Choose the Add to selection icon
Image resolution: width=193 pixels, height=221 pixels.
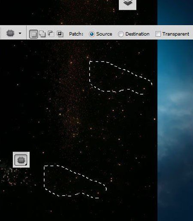(x=42, y=34)
